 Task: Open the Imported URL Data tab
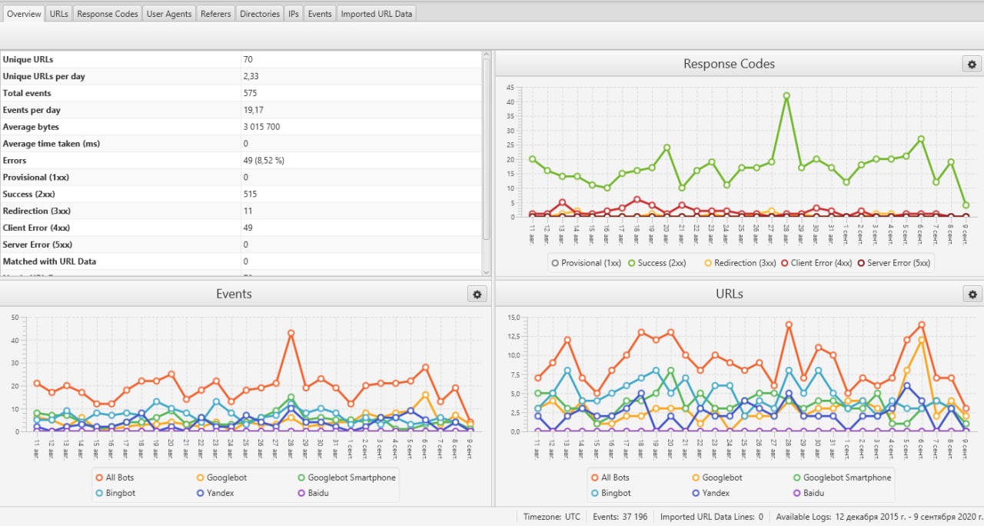pyautogui.click(x=376, y=14)
